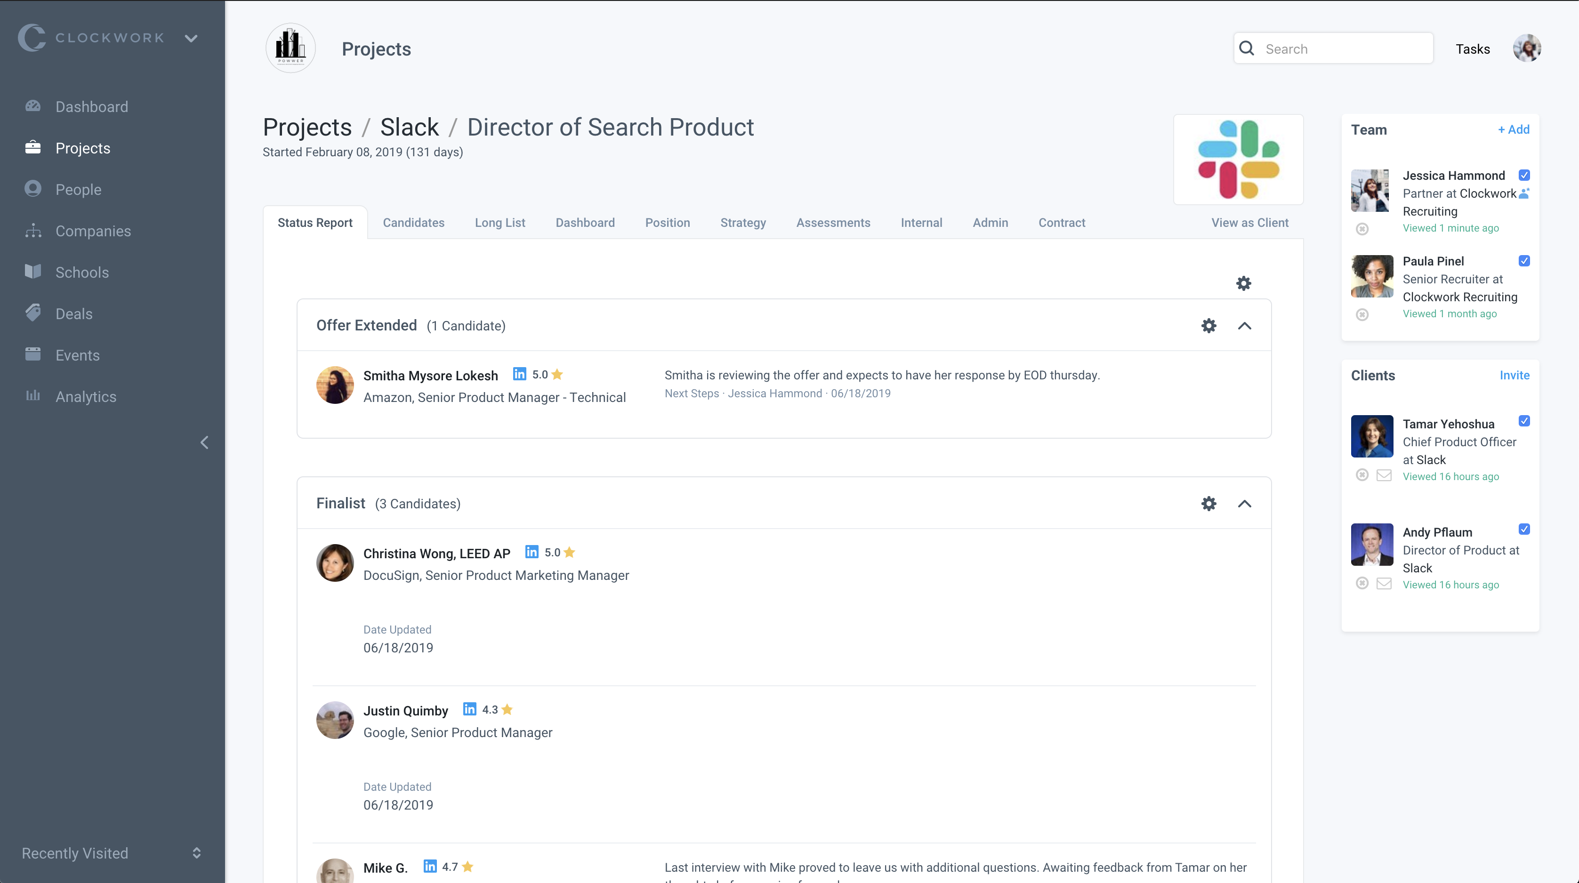Open the Strategy tab
This screenshot has height=883, width=1579.
pyautogui.click(x=743, y=223)
